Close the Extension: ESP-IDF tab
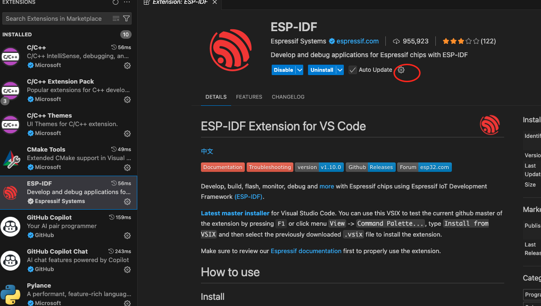Image resolution: width=541 pixels, height=306 pixels. [215, 2]
